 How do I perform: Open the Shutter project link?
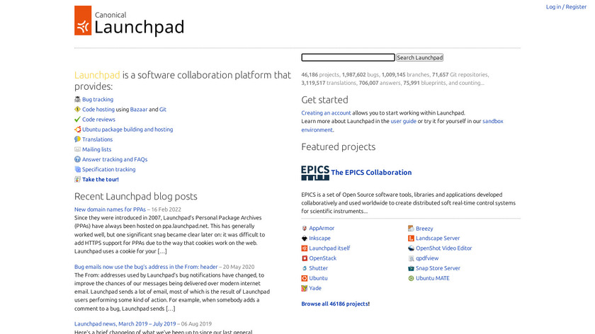tap(318, 268)
